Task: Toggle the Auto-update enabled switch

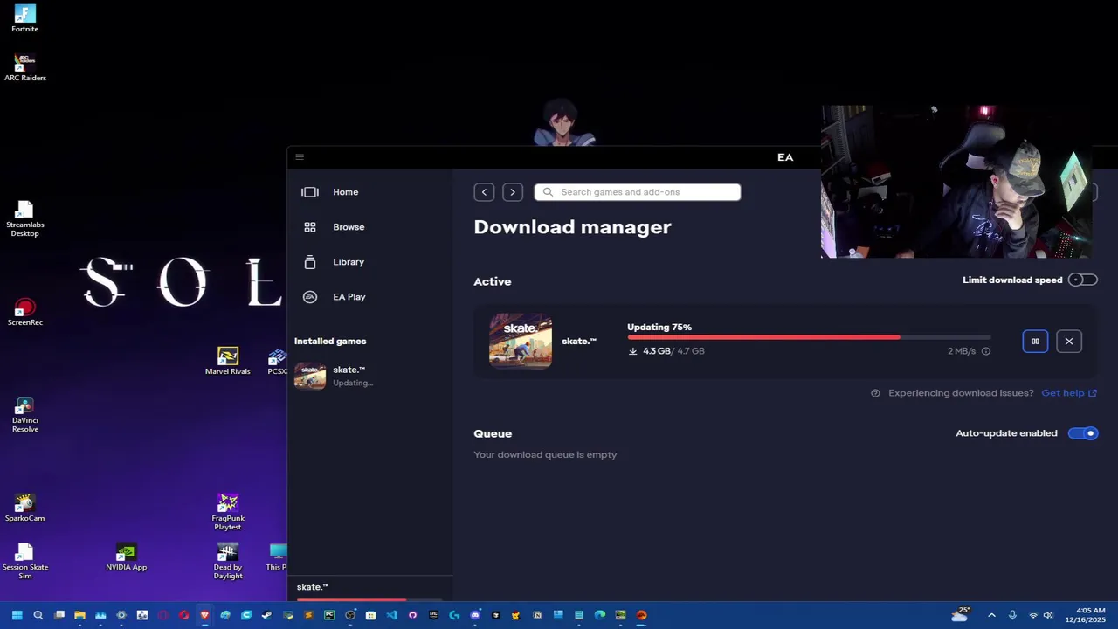Action: (x=1083, y=433)
